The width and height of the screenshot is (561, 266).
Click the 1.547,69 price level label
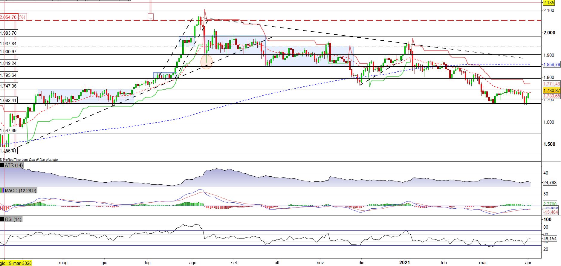click(9, 131)
